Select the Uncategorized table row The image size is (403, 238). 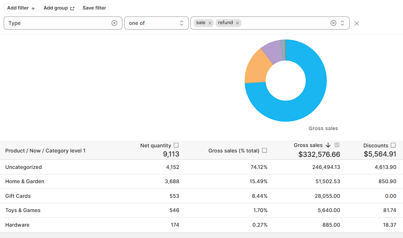click(x=23, y=167)
